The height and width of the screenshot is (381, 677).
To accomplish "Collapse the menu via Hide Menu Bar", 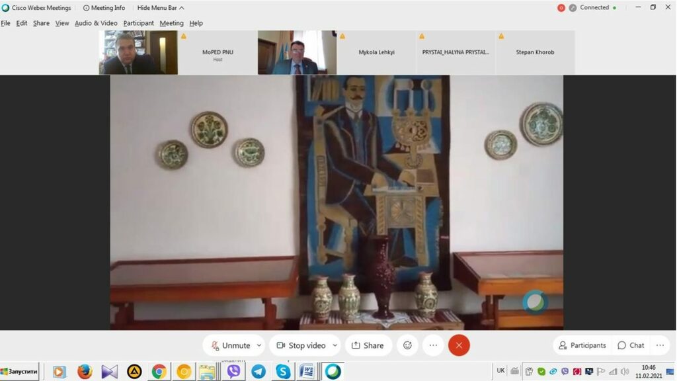I will point(161,8).
